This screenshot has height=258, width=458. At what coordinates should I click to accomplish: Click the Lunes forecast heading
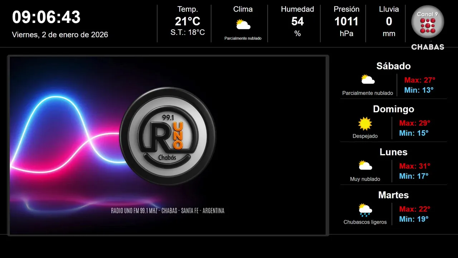pyautogui.click(x=393, y=152)
